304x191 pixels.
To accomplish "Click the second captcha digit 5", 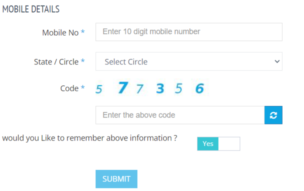I will (x=179, y=88).
